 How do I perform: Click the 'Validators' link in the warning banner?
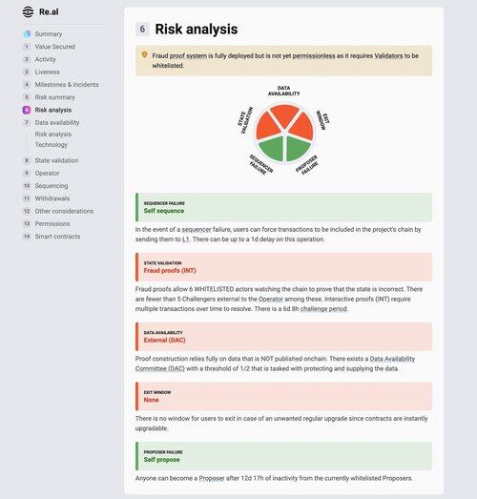[x=388, y=55]
